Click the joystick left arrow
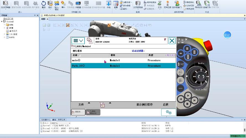The image size is (246, 138). pos(195,76)
